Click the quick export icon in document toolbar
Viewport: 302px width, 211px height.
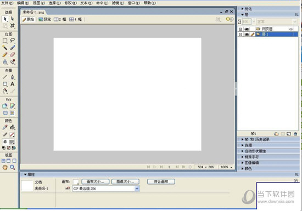tap(230, 19)
